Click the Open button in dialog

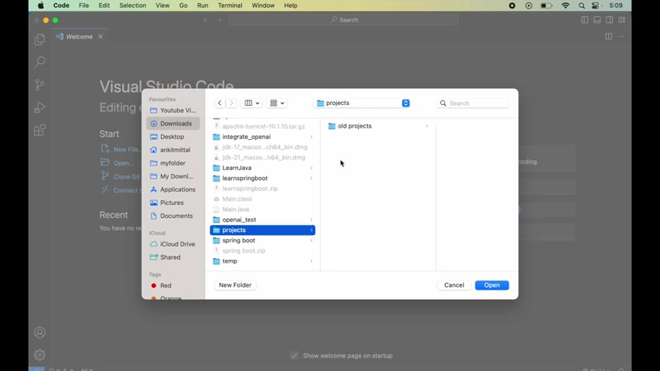click(492, 285)
